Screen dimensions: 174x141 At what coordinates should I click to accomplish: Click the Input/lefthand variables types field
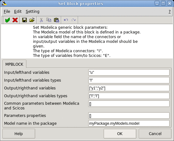[x=129, y=80]
